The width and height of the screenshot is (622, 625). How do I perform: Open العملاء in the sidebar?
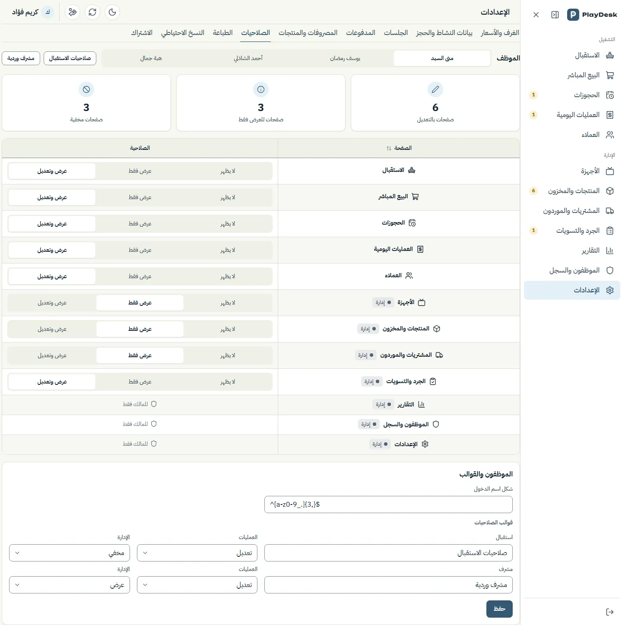572,135
